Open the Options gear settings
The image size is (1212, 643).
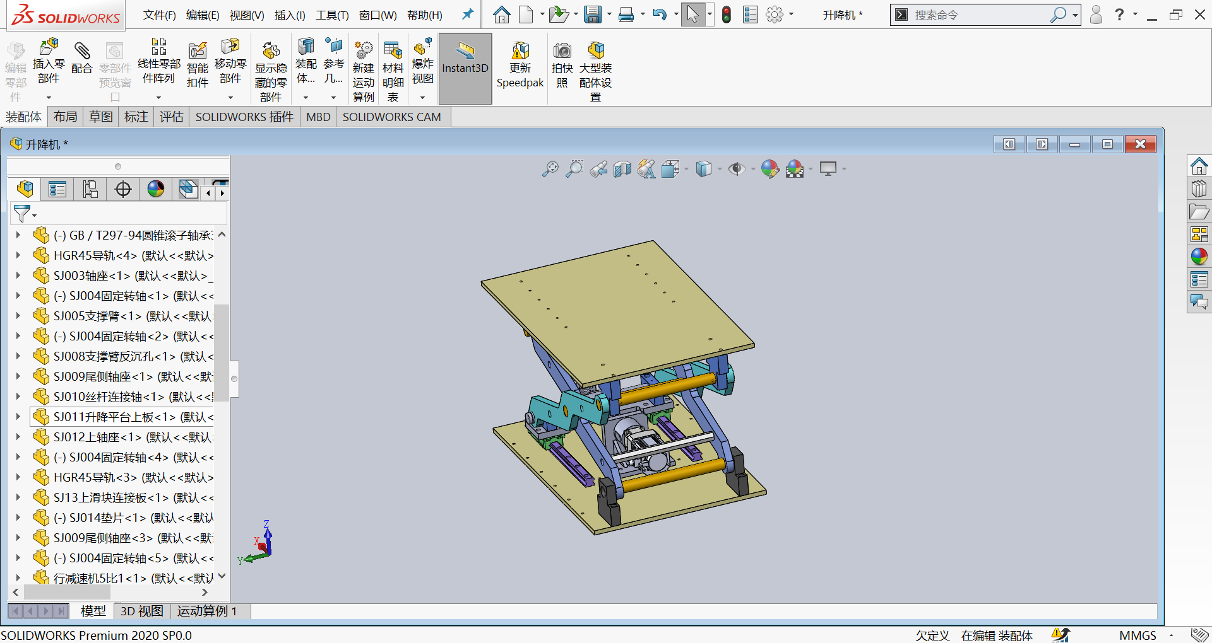[775, 14]
